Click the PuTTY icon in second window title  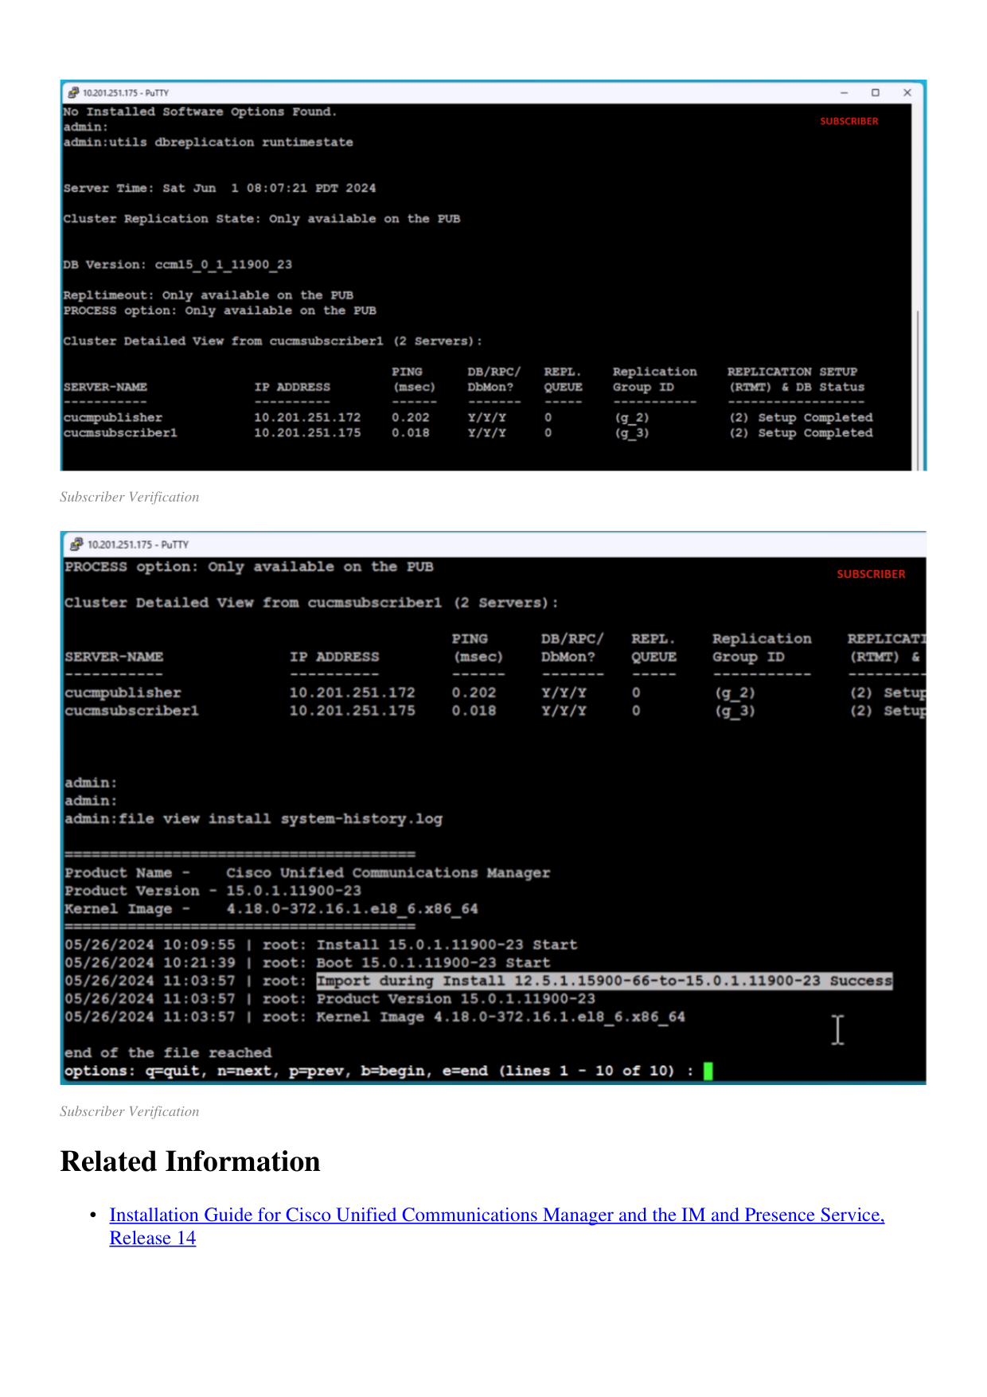point(76,544)
